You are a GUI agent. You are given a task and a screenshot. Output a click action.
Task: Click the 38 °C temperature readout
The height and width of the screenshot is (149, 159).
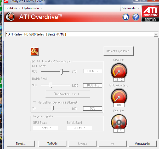point(119,80)
